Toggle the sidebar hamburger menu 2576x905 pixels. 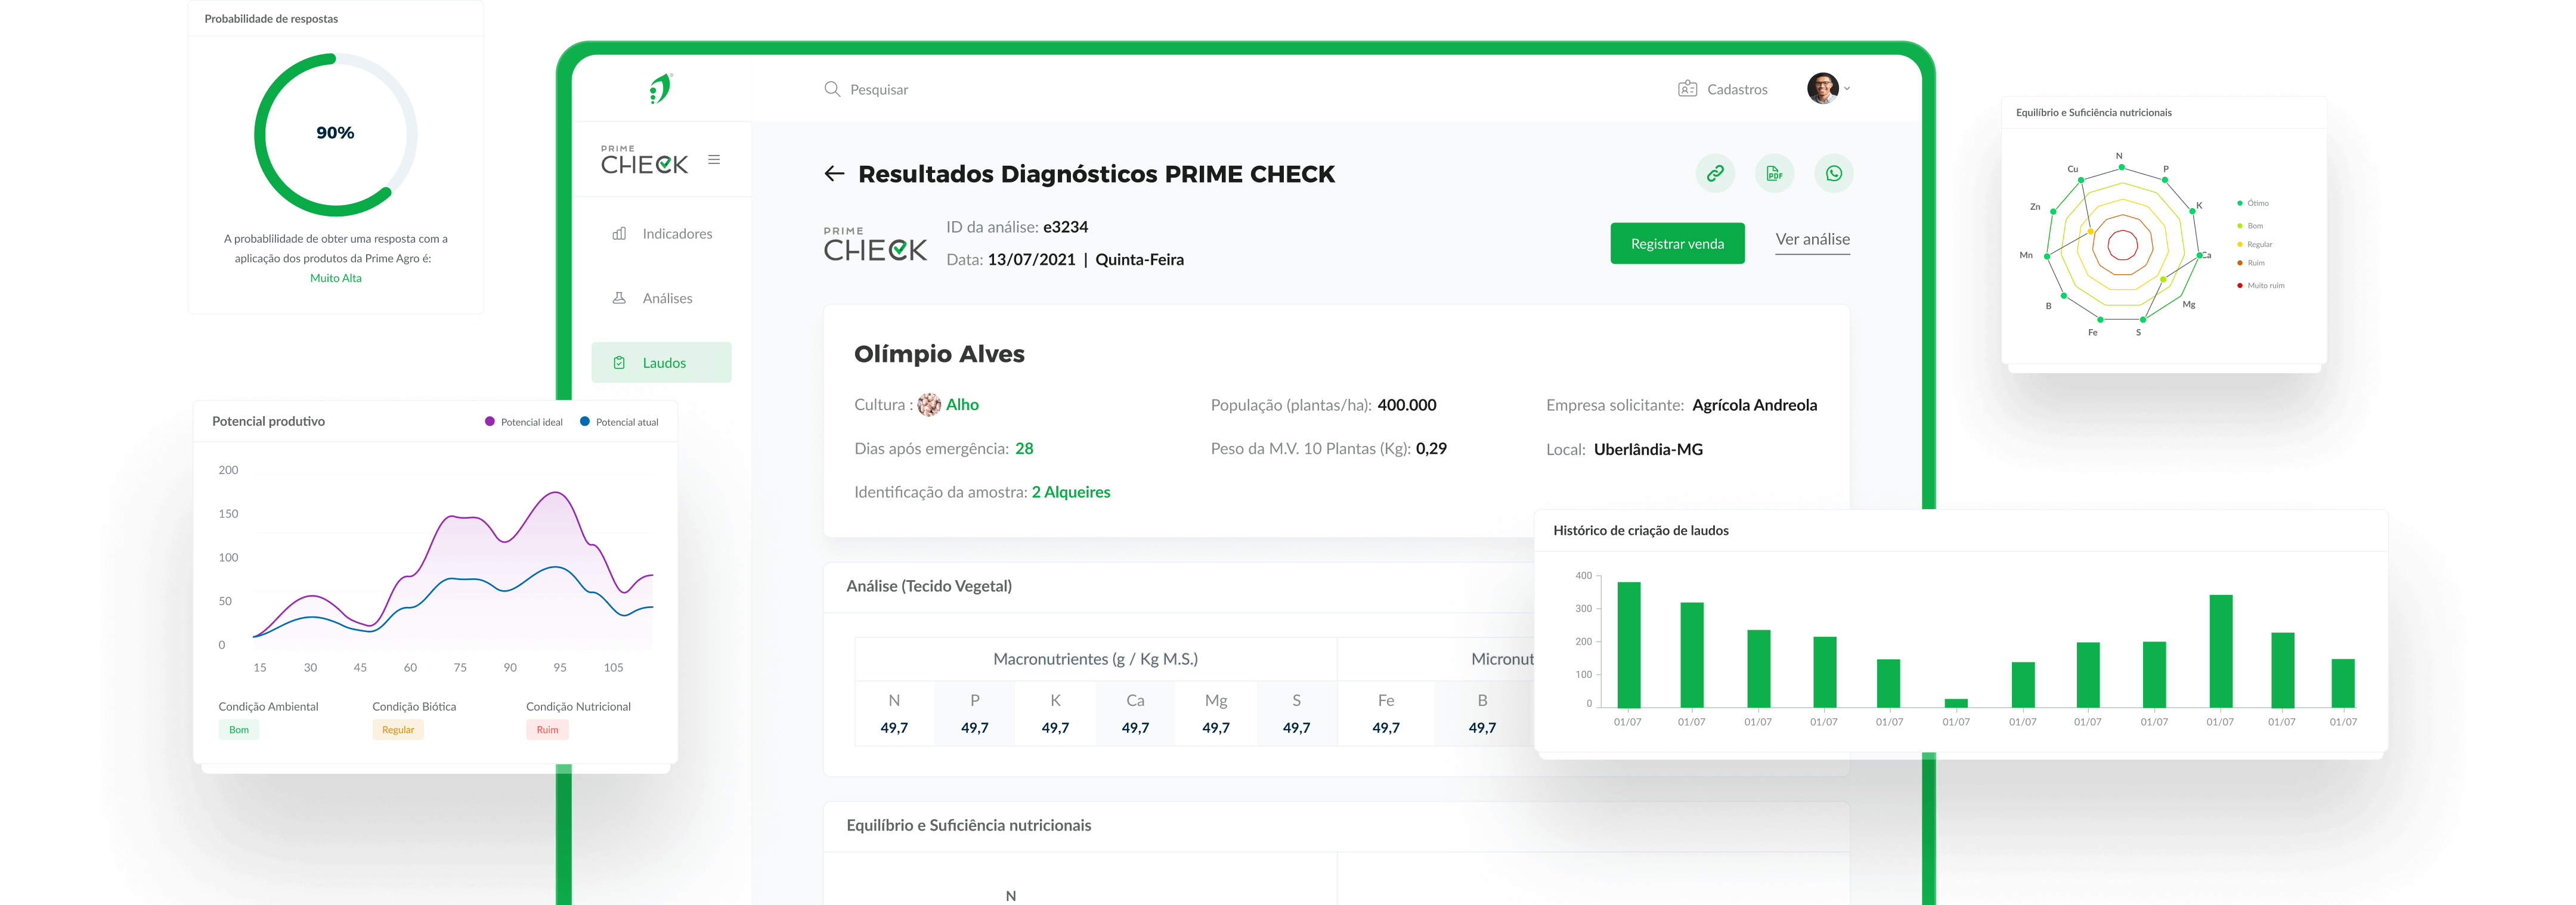(x=714, y=159)
